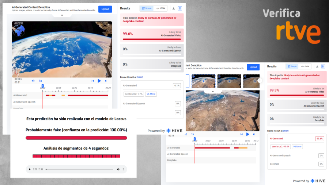Select the second video thumbnail in the strip
Image resolution: width=329 pixels, height=185 pixels.
(x=229, y=81)
